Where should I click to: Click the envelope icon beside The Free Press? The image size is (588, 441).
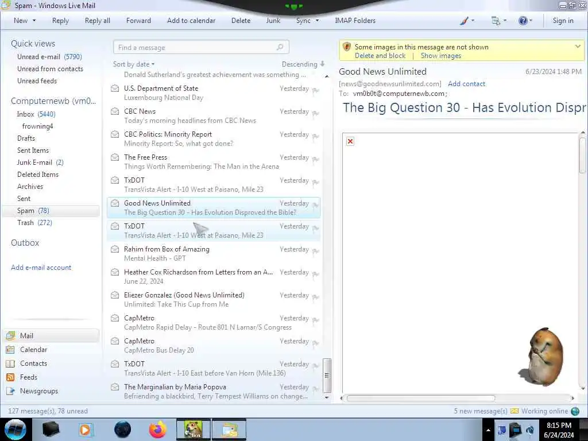point(115,157)
